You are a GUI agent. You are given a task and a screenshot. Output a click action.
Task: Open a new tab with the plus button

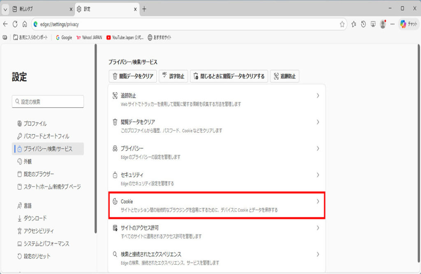[x=144, y=9]
